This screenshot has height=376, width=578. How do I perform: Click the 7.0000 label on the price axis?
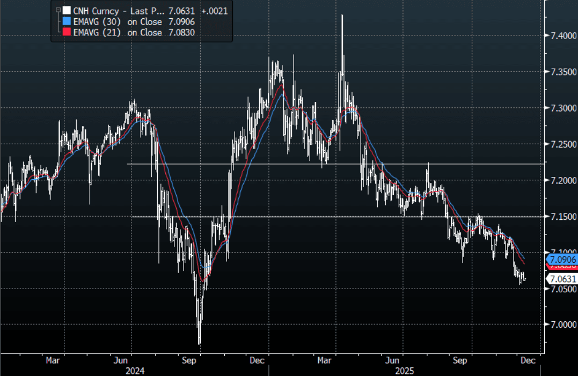tap(560, 325)
